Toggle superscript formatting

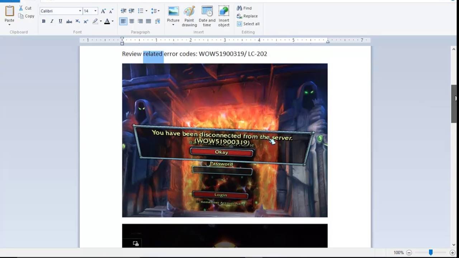(x=86, y=21)
